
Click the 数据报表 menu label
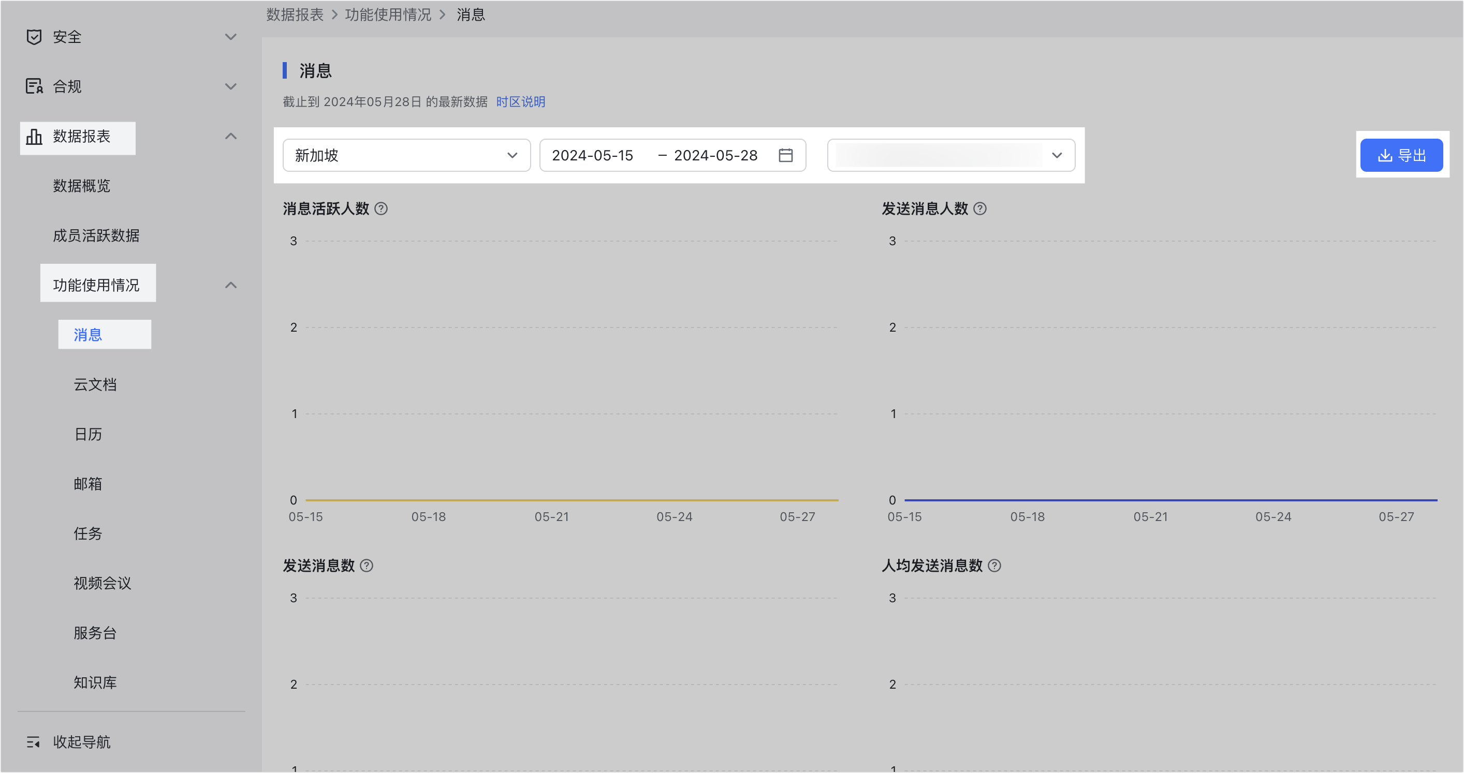coord(82,136)
